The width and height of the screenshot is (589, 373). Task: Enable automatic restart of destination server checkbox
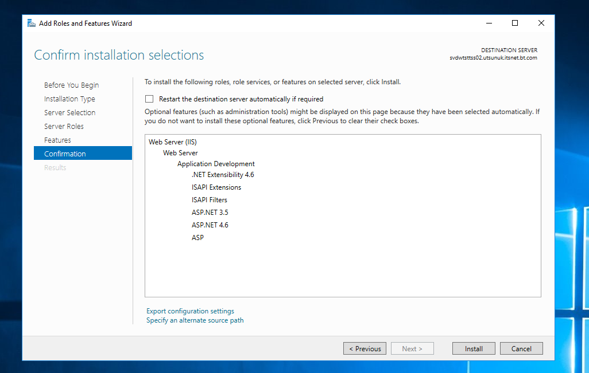(149, 99)
